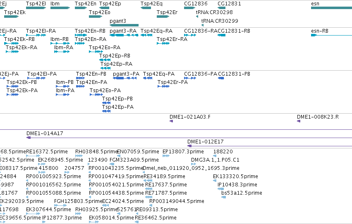Select the EK307644.5prime EST glyph

pyautogui.click(x=33, y=214)
